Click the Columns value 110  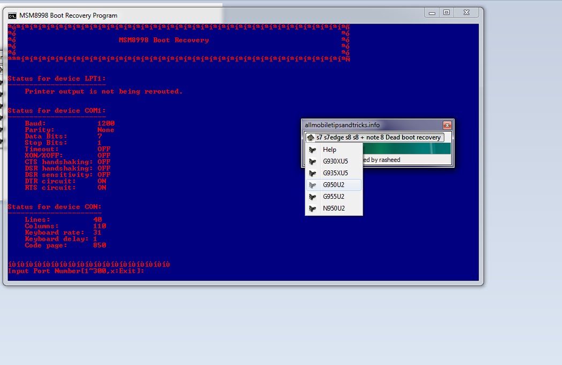(x=99, y=226)
